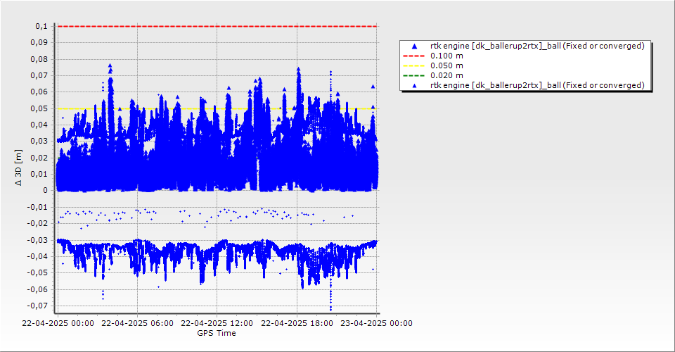Click the '-0,07' y-axis value

pyautogui.click(x=37, y=306)
